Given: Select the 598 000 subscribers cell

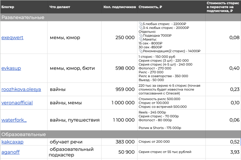Looking at the screenshot, I should point(119,68).
